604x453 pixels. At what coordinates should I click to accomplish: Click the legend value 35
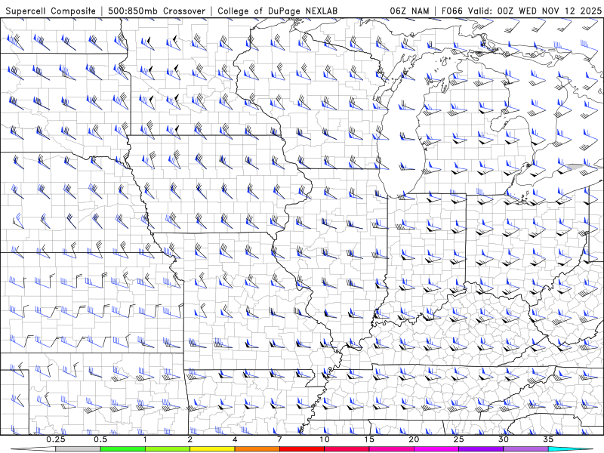pos(549,439)
